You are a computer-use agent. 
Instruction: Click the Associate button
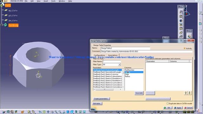(x=139, y=93)
